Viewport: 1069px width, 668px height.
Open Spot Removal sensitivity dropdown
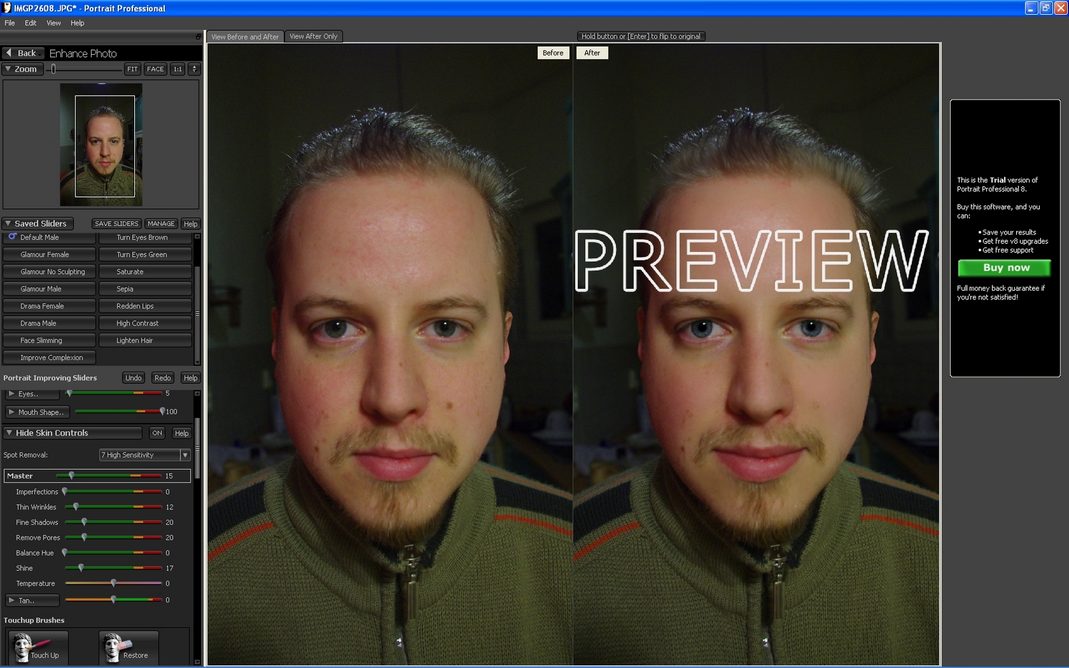[x=186, y=455]
